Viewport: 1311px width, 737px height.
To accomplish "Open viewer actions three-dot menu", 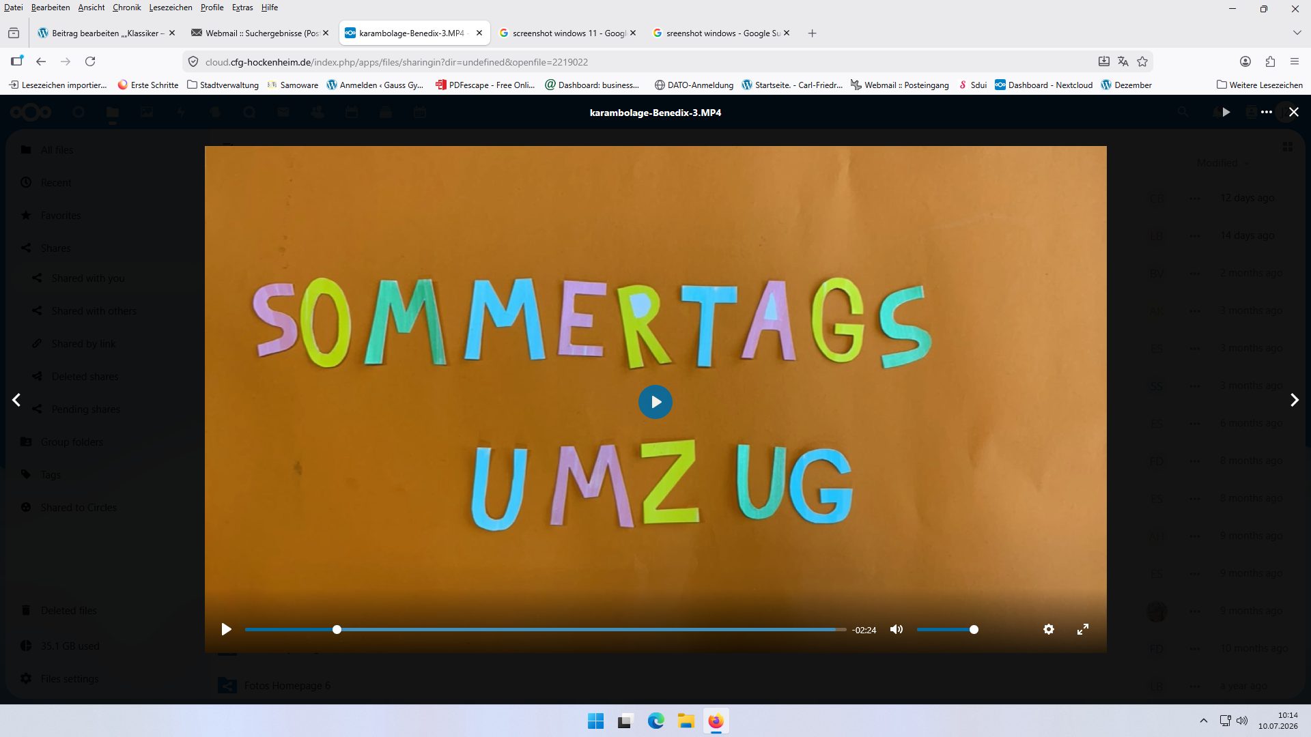I will click(x=1267, y=112).
